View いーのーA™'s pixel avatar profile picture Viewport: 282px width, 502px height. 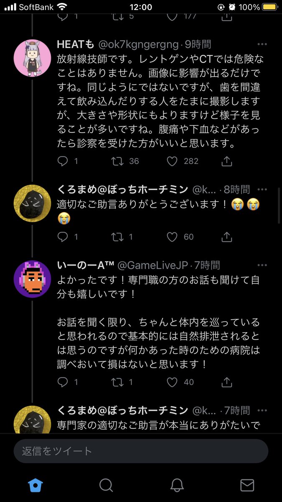pos(33,279)
